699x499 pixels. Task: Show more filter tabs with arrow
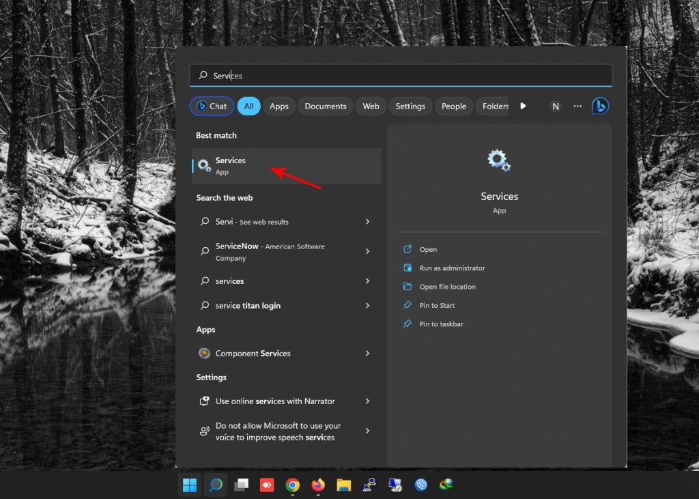point(523,106)
